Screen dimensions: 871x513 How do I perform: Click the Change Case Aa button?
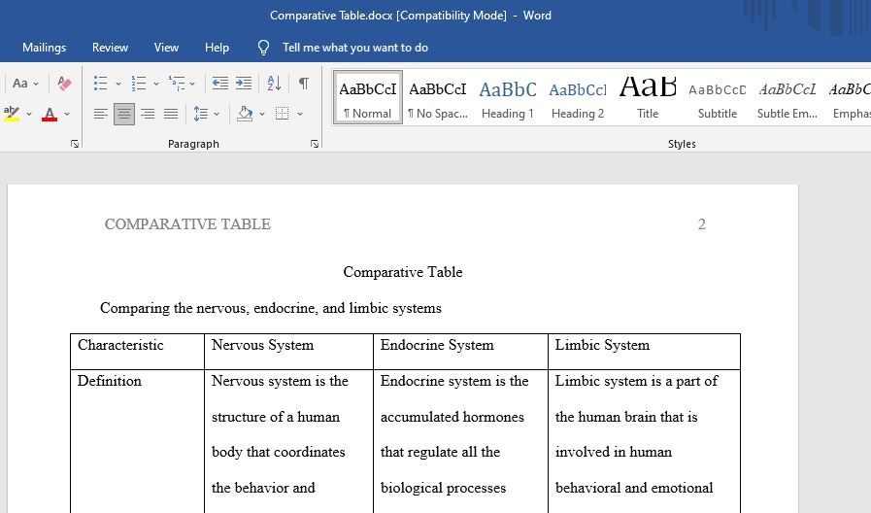click(20, 84)
